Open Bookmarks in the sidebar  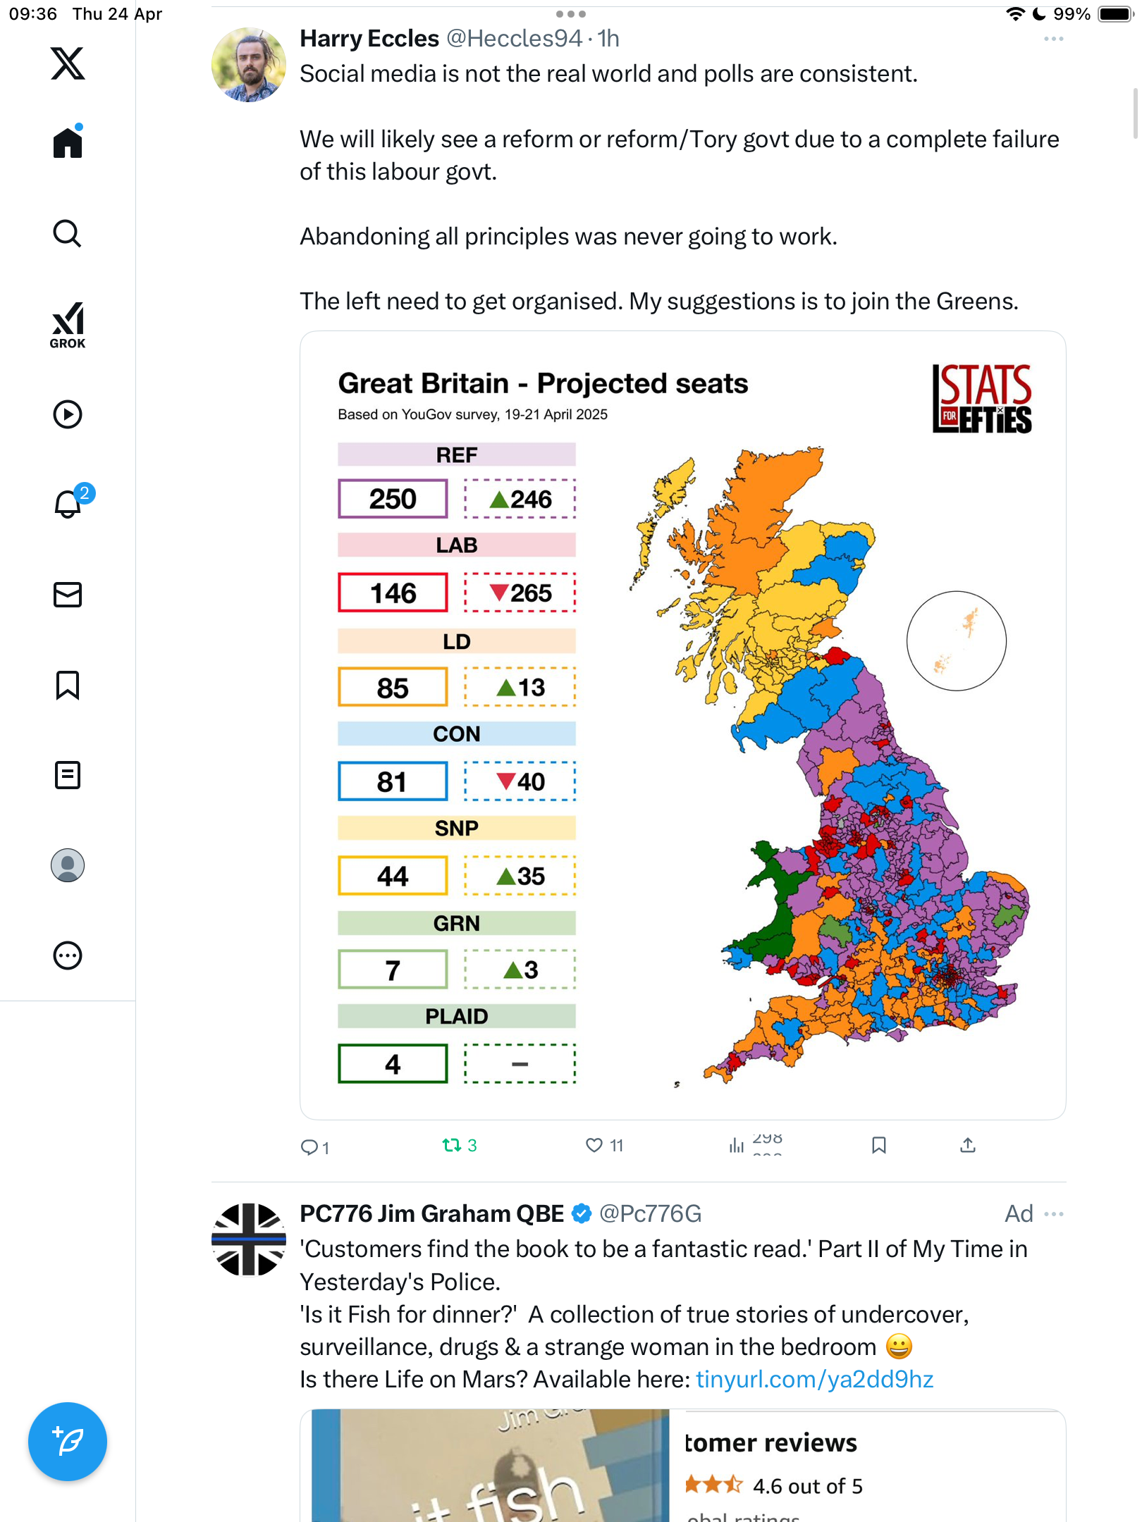click(x=68, y=685)
